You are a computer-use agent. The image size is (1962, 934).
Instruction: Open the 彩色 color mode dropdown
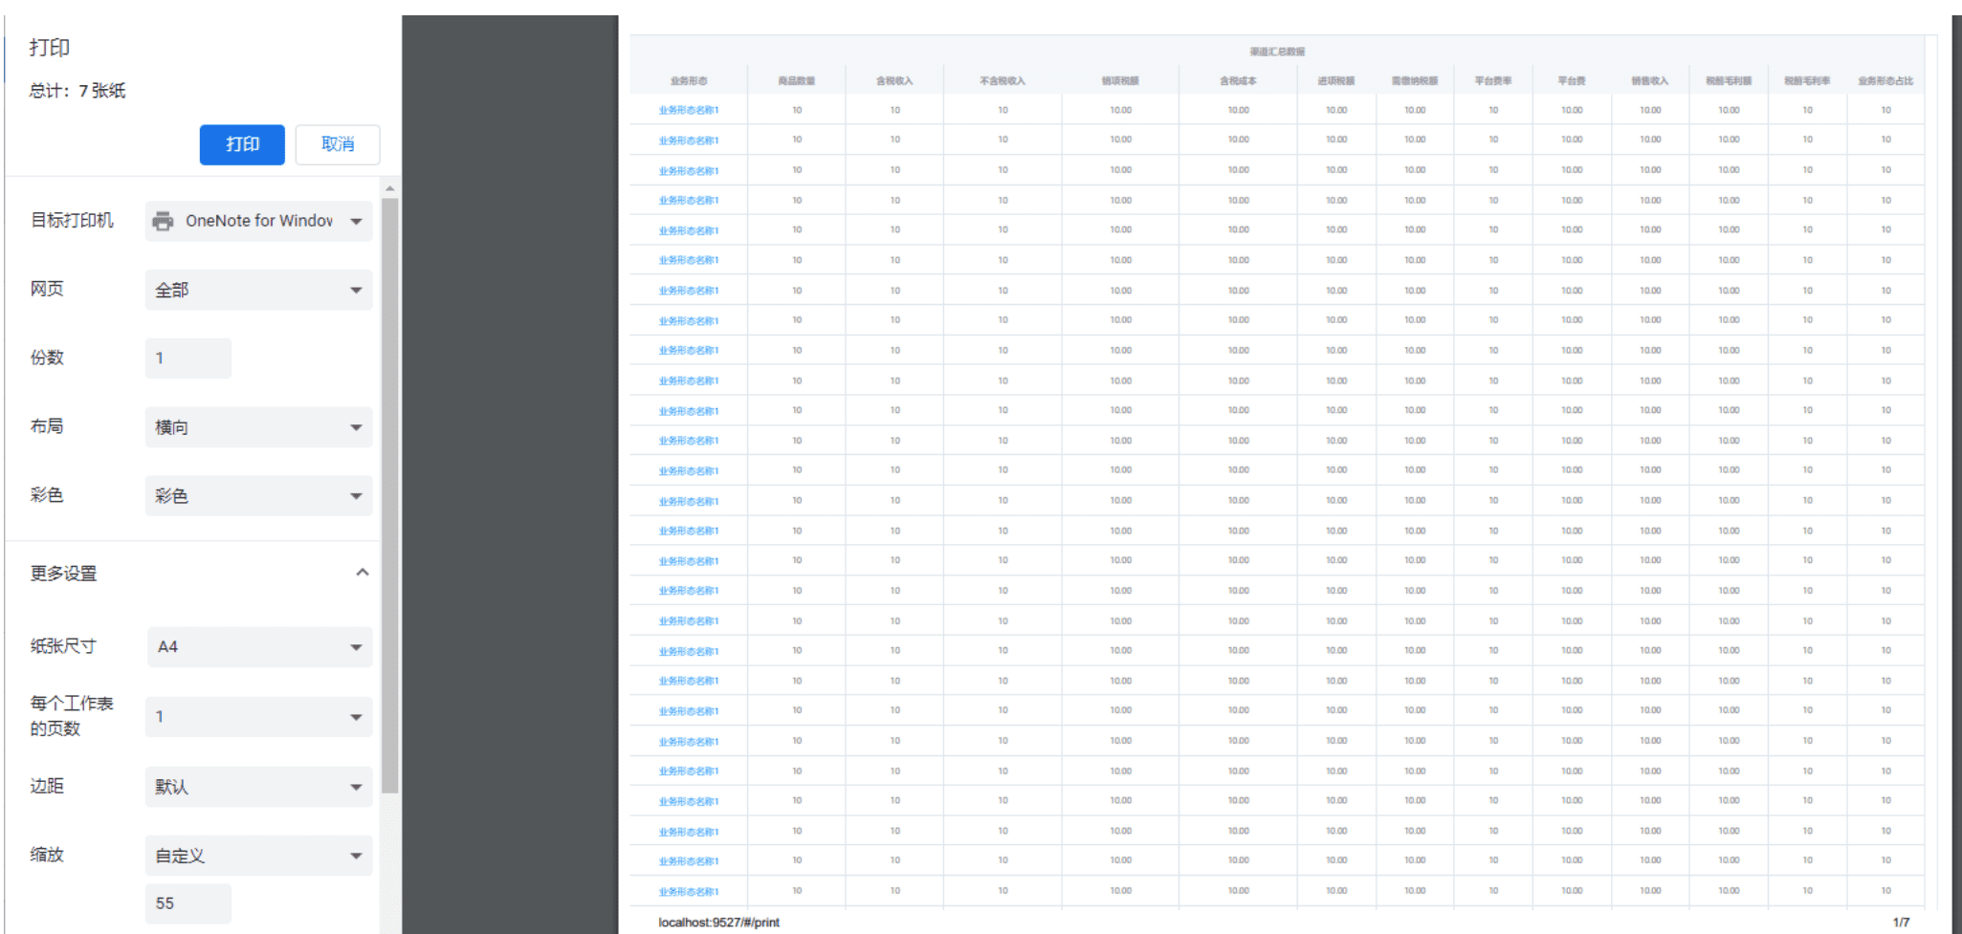click(x=258, y=496)
